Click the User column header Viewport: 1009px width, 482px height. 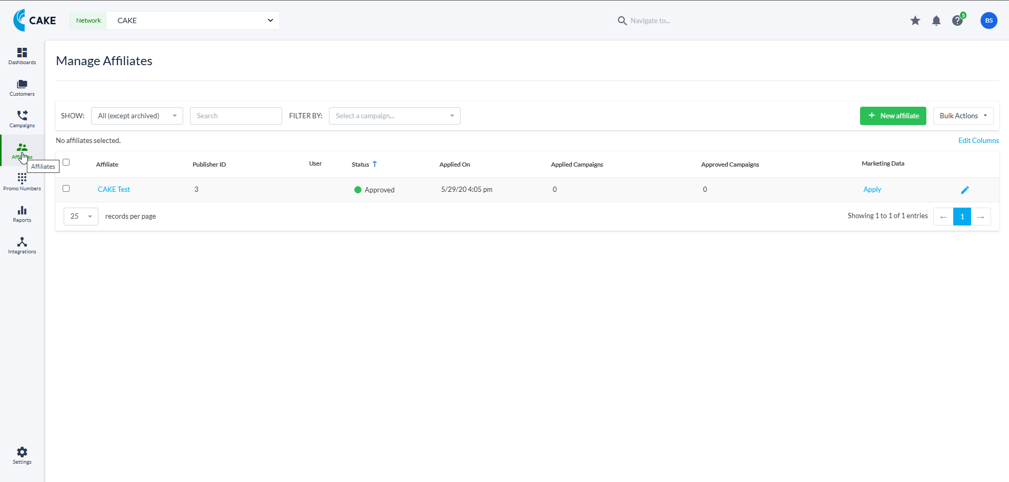click(x=315, y=163)
